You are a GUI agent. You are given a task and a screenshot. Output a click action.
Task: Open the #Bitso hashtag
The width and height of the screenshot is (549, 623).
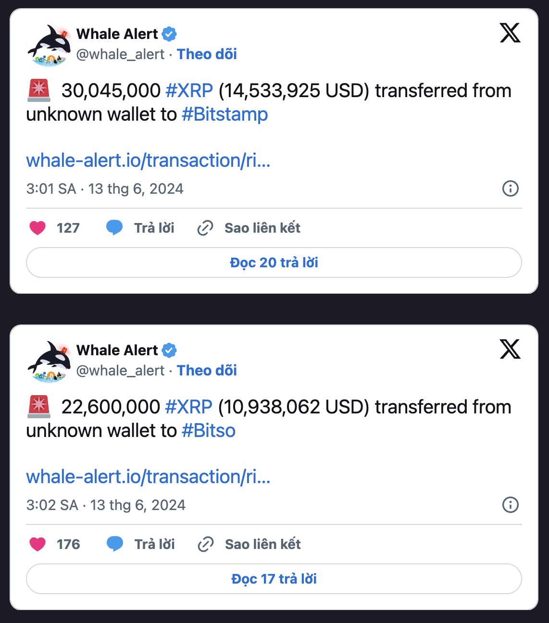click(209, 431)
